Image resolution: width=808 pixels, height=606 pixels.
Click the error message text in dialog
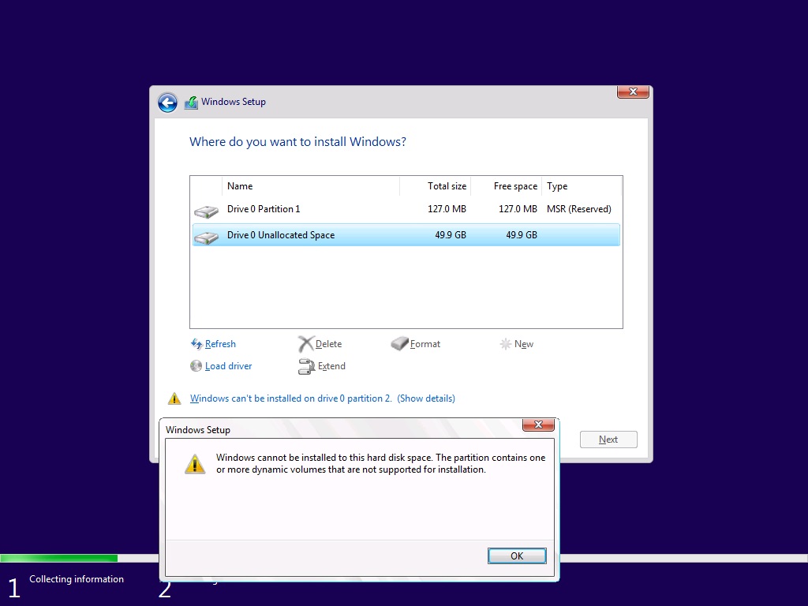(381, 463)
